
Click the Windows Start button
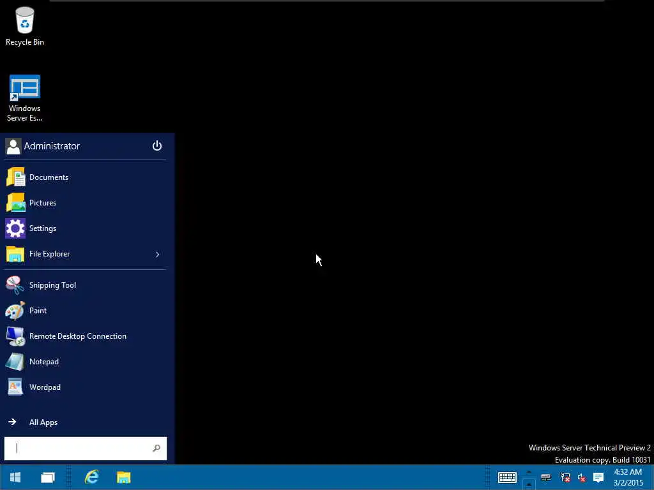click(x=15, y=477)
